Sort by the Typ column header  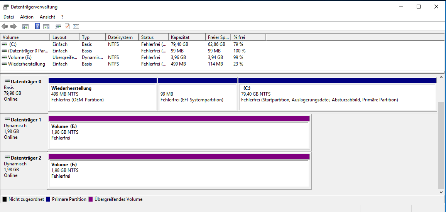(x=93, y=37)
